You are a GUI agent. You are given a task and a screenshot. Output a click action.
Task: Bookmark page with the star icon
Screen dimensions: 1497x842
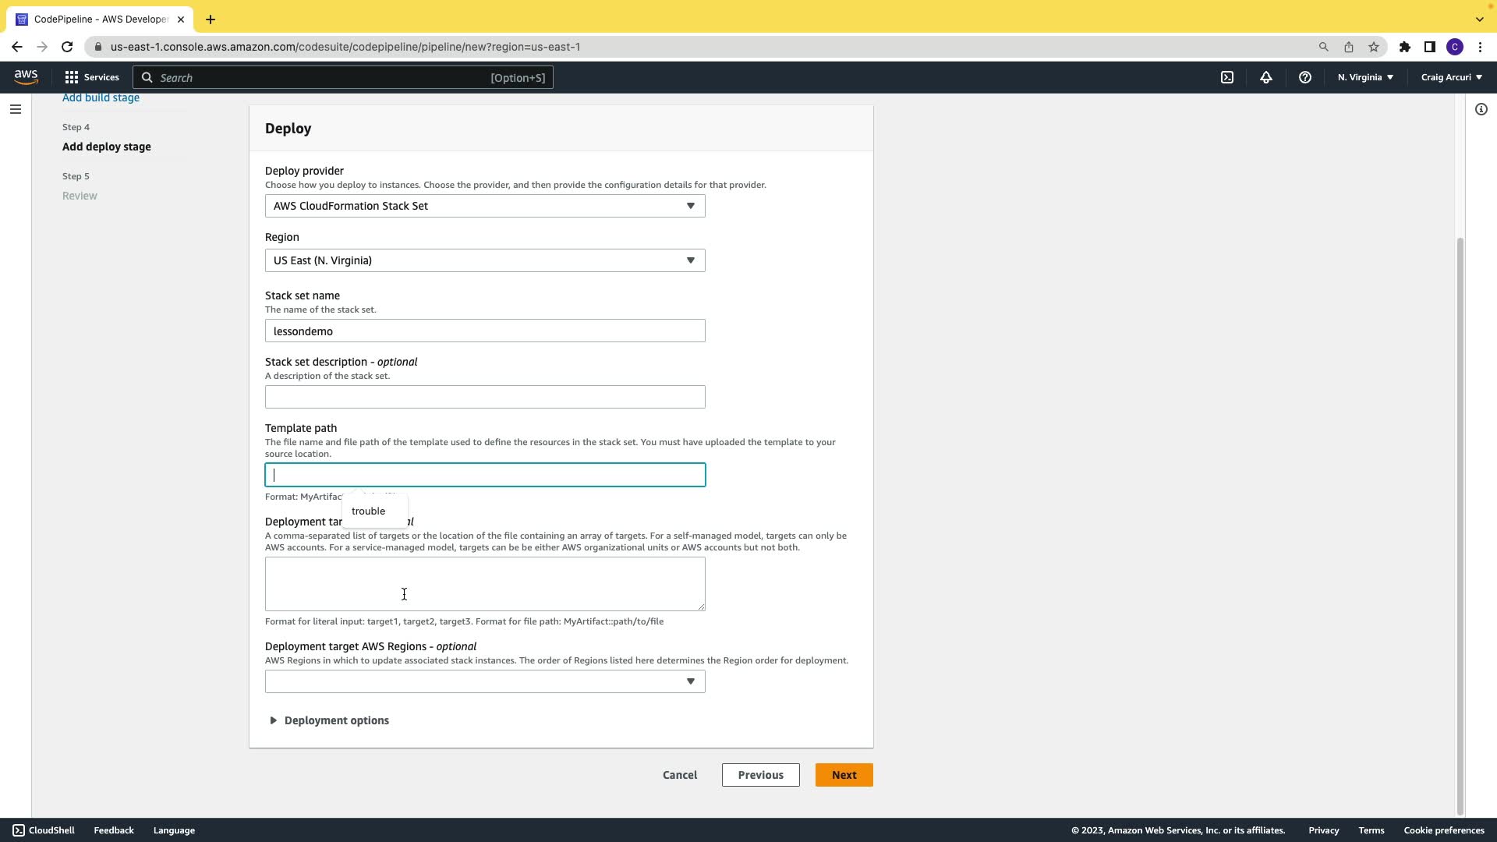[x=1374, y=47]
